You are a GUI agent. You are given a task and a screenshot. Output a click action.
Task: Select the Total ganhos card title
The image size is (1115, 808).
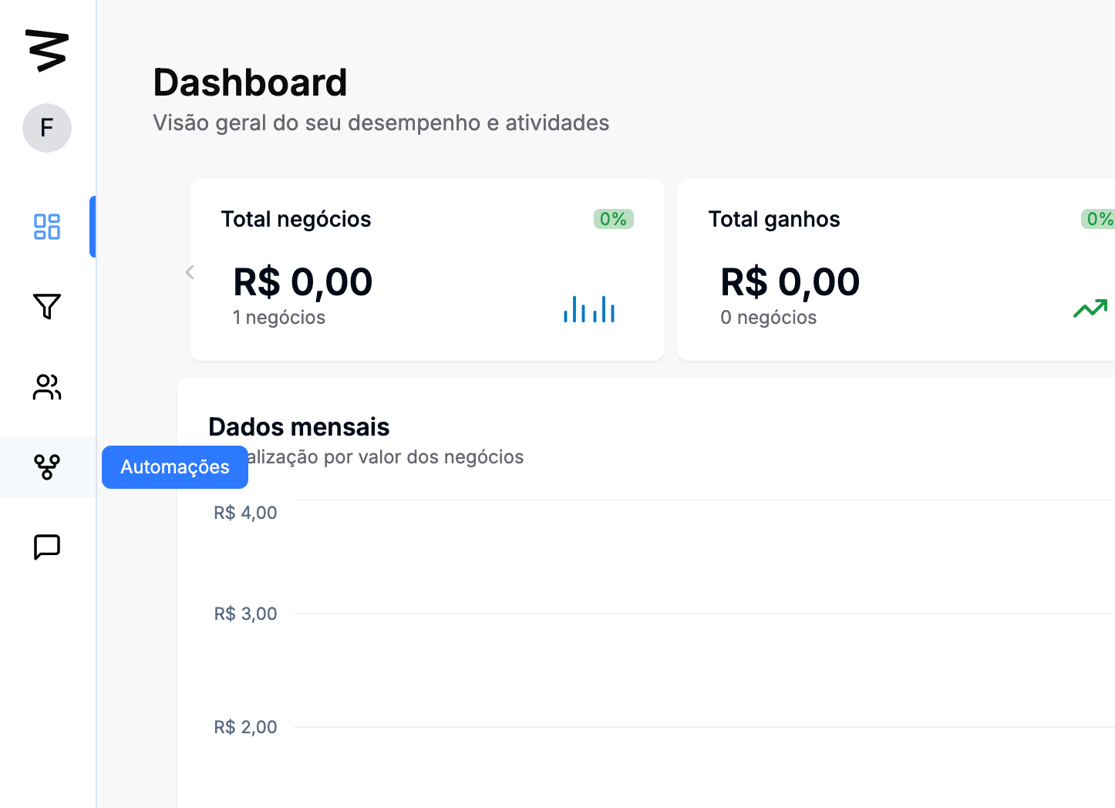point(774,220)
